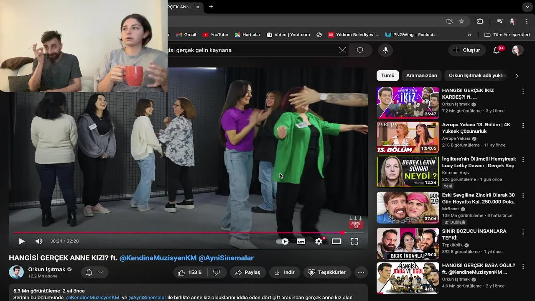The image size is (535, 301).
Task: Open the media control icon in the toolbar
Action: 500,21
